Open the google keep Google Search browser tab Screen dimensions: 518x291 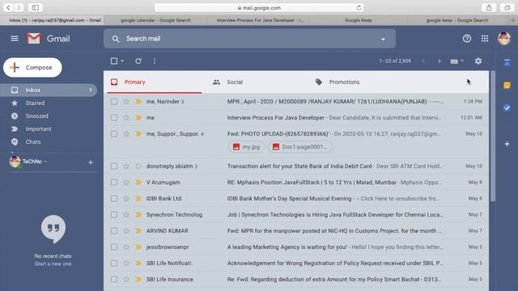coord(457,20)
